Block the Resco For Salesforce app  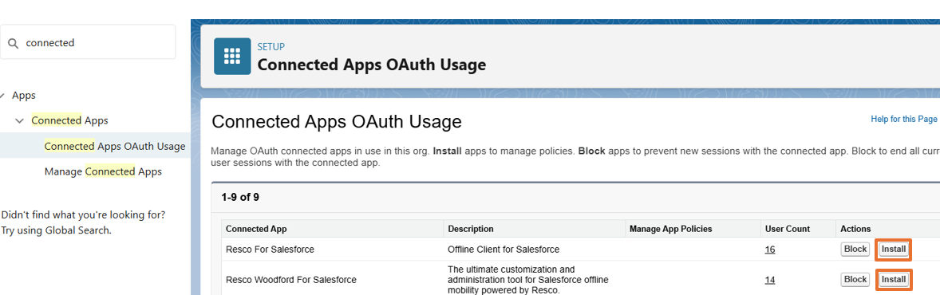(855, 249)
